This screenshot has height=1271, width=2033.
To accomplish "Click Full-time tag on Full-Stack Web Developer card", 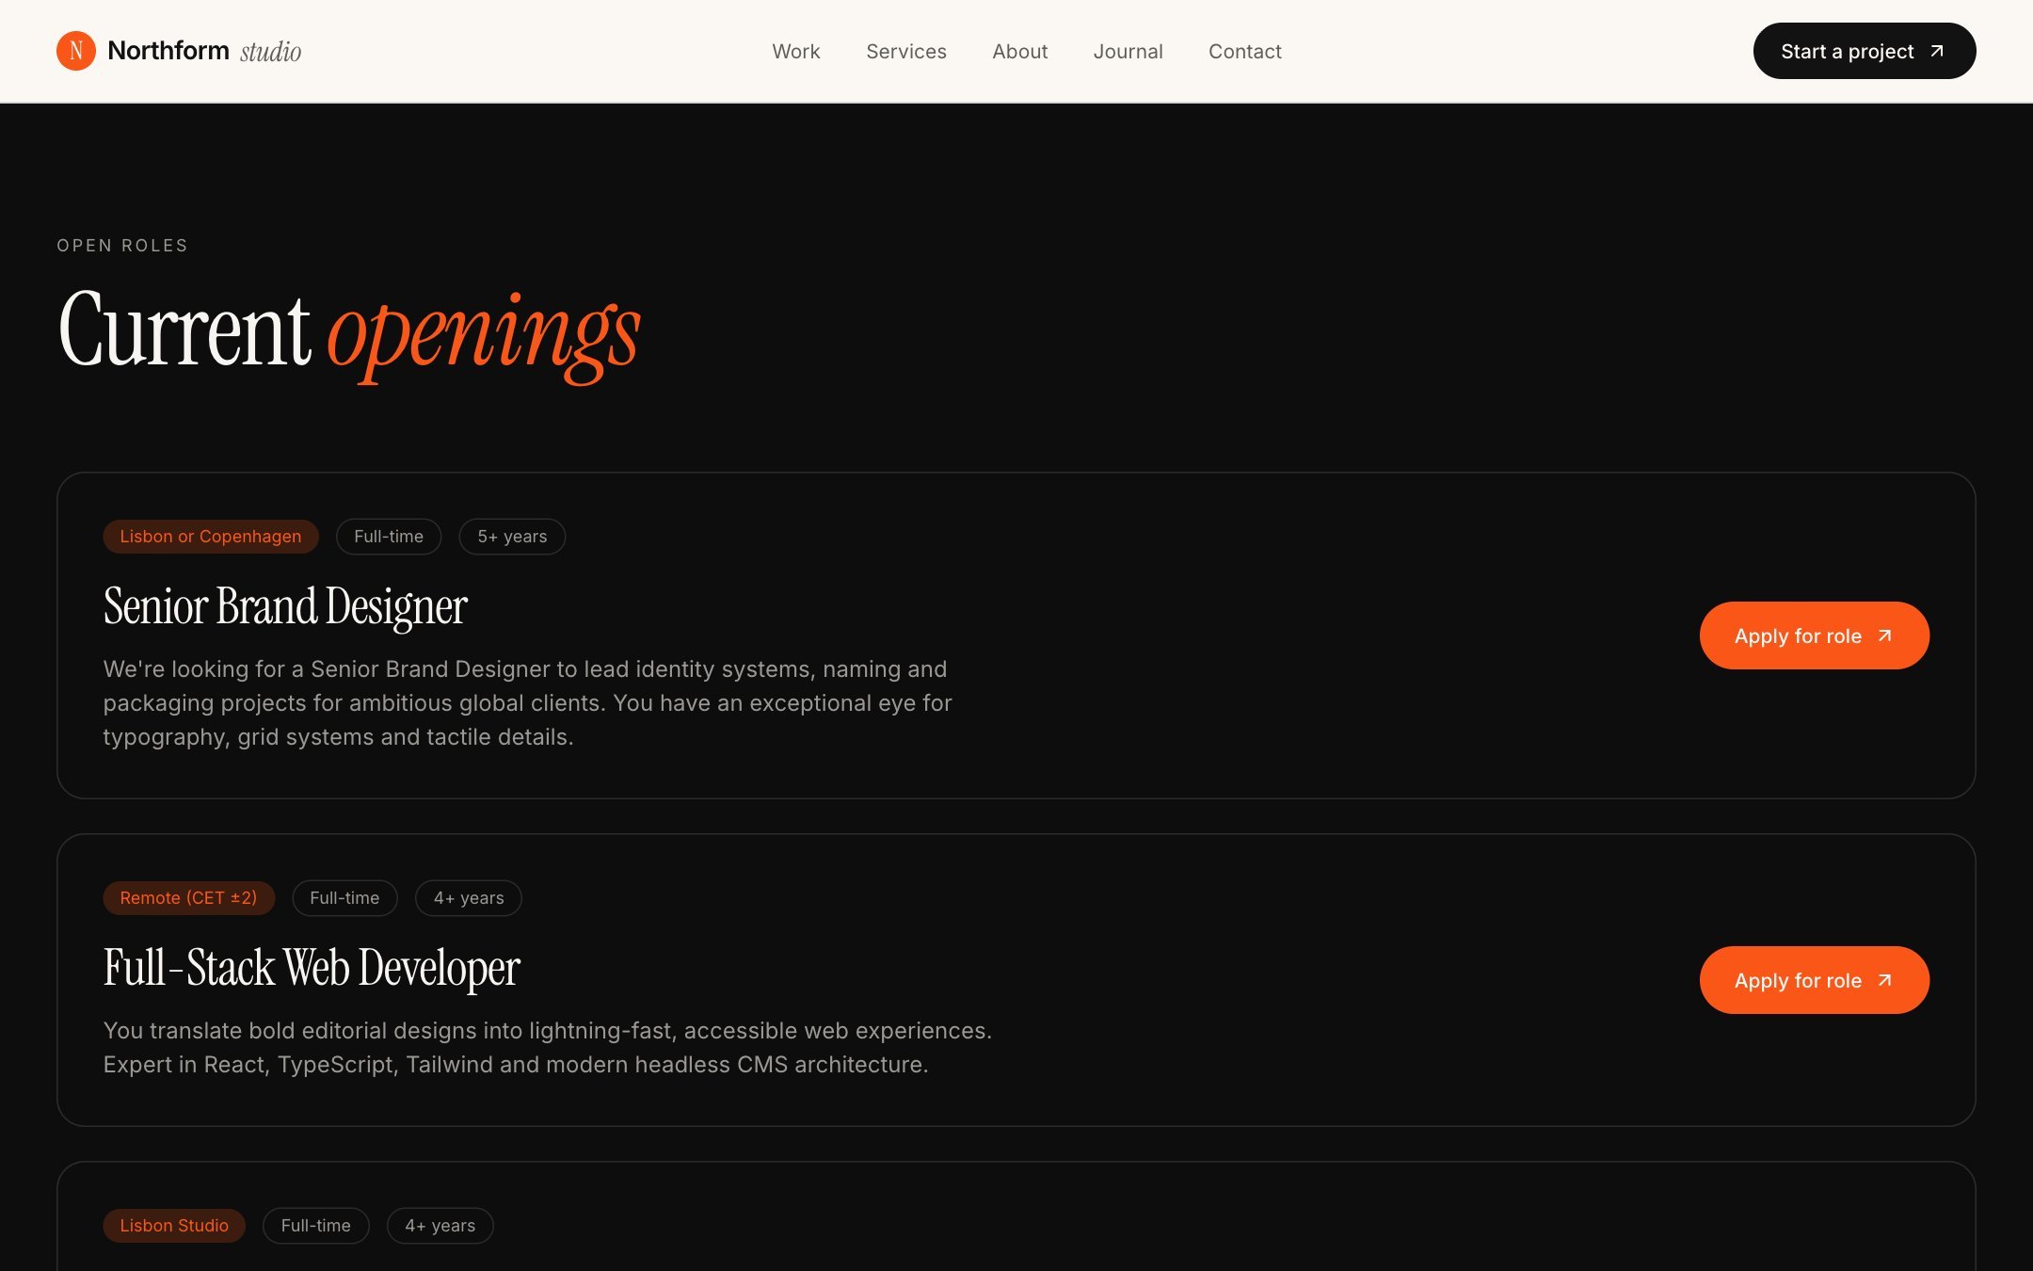I will point(344,898).
